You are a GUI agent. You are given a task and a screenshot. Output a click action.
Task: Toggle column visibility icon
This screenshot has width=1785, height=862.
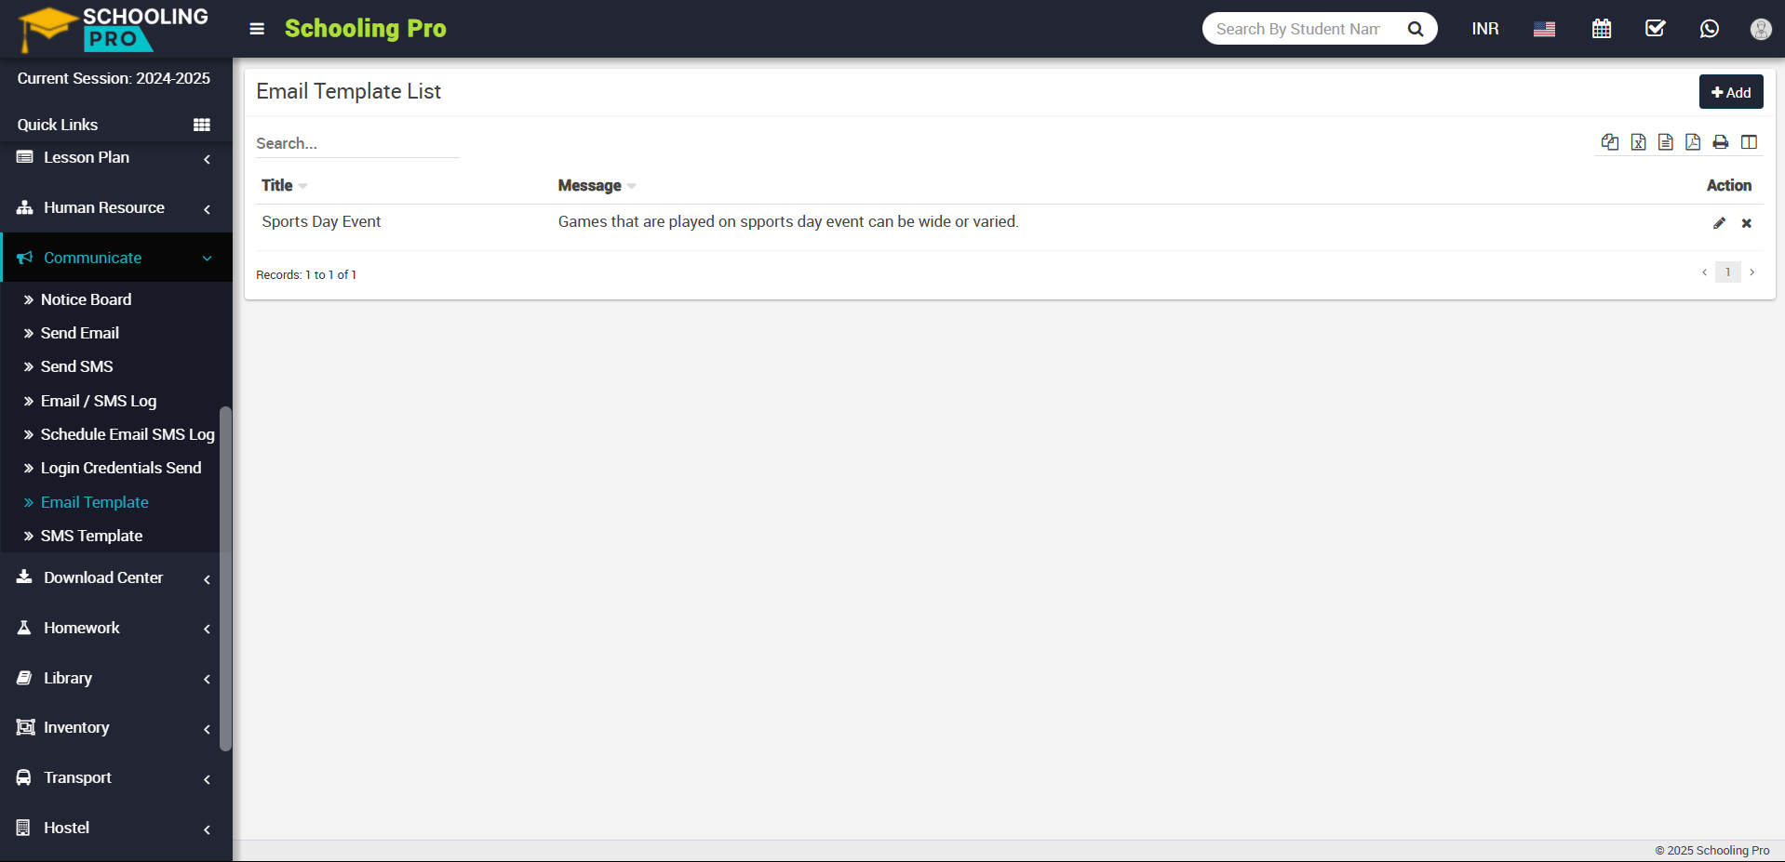coord(1750,141)
